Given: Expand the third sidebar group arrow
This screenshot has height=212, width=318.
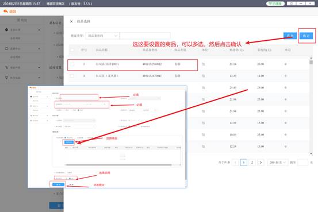Looking at the screenshot, I should click(39, 67).
